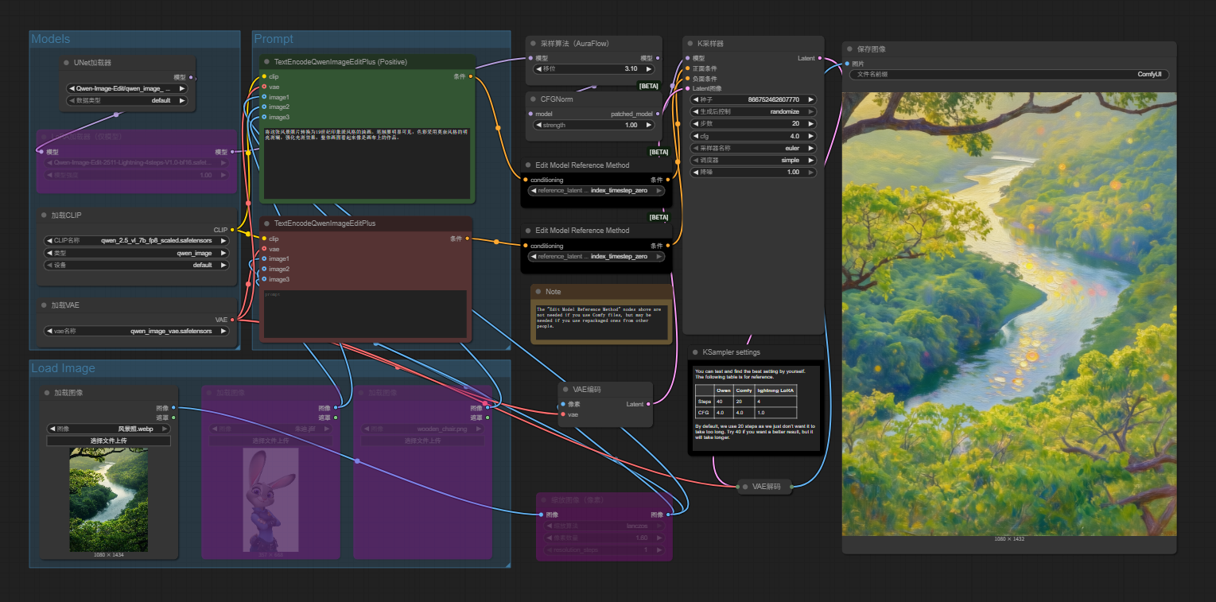The height and width of the screenshot is (602, 1216).
Task: Collapse the CFGNorm node via its dot
Action: tap(534, 99)
